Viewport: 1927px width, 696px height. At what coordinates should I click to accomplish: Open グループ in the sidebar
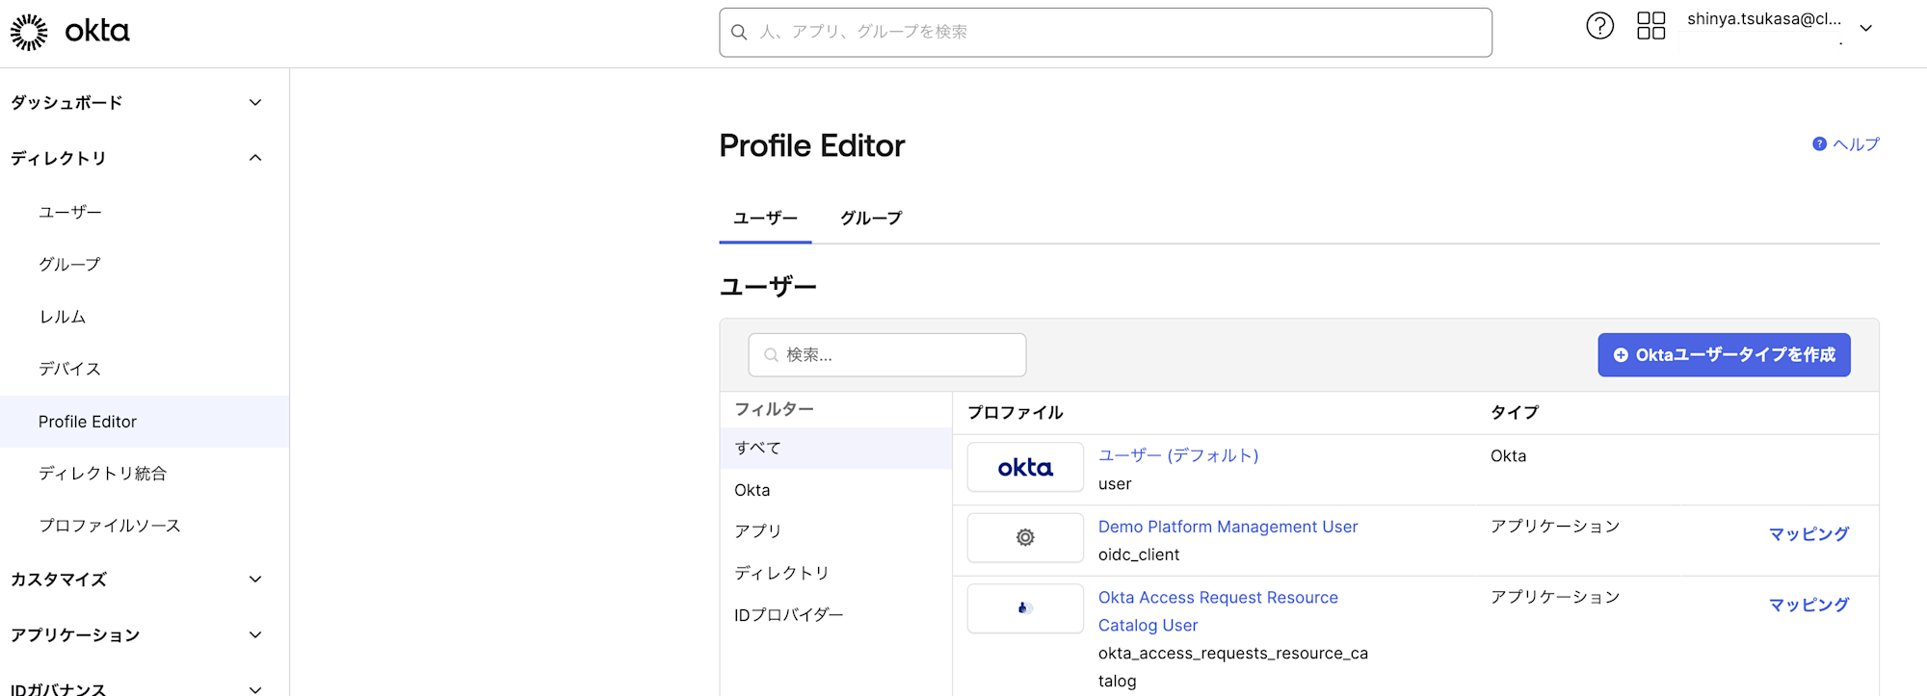click(69, 264)
